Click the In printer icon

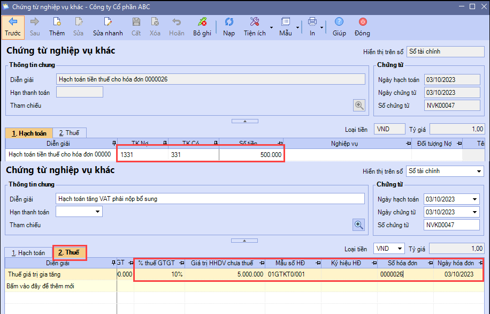tap(312, 22)
